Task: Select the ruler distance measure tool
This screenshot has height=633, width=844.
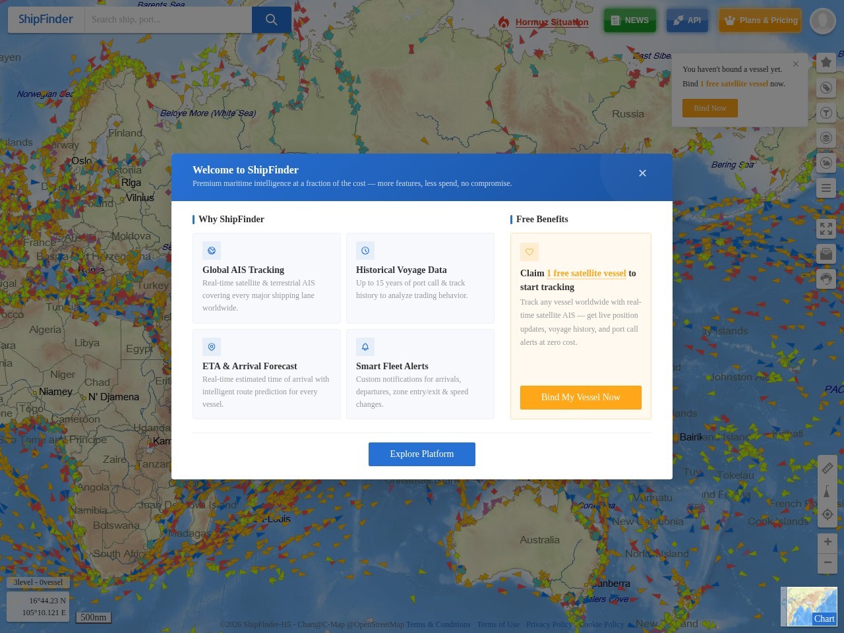Action: 828,468
